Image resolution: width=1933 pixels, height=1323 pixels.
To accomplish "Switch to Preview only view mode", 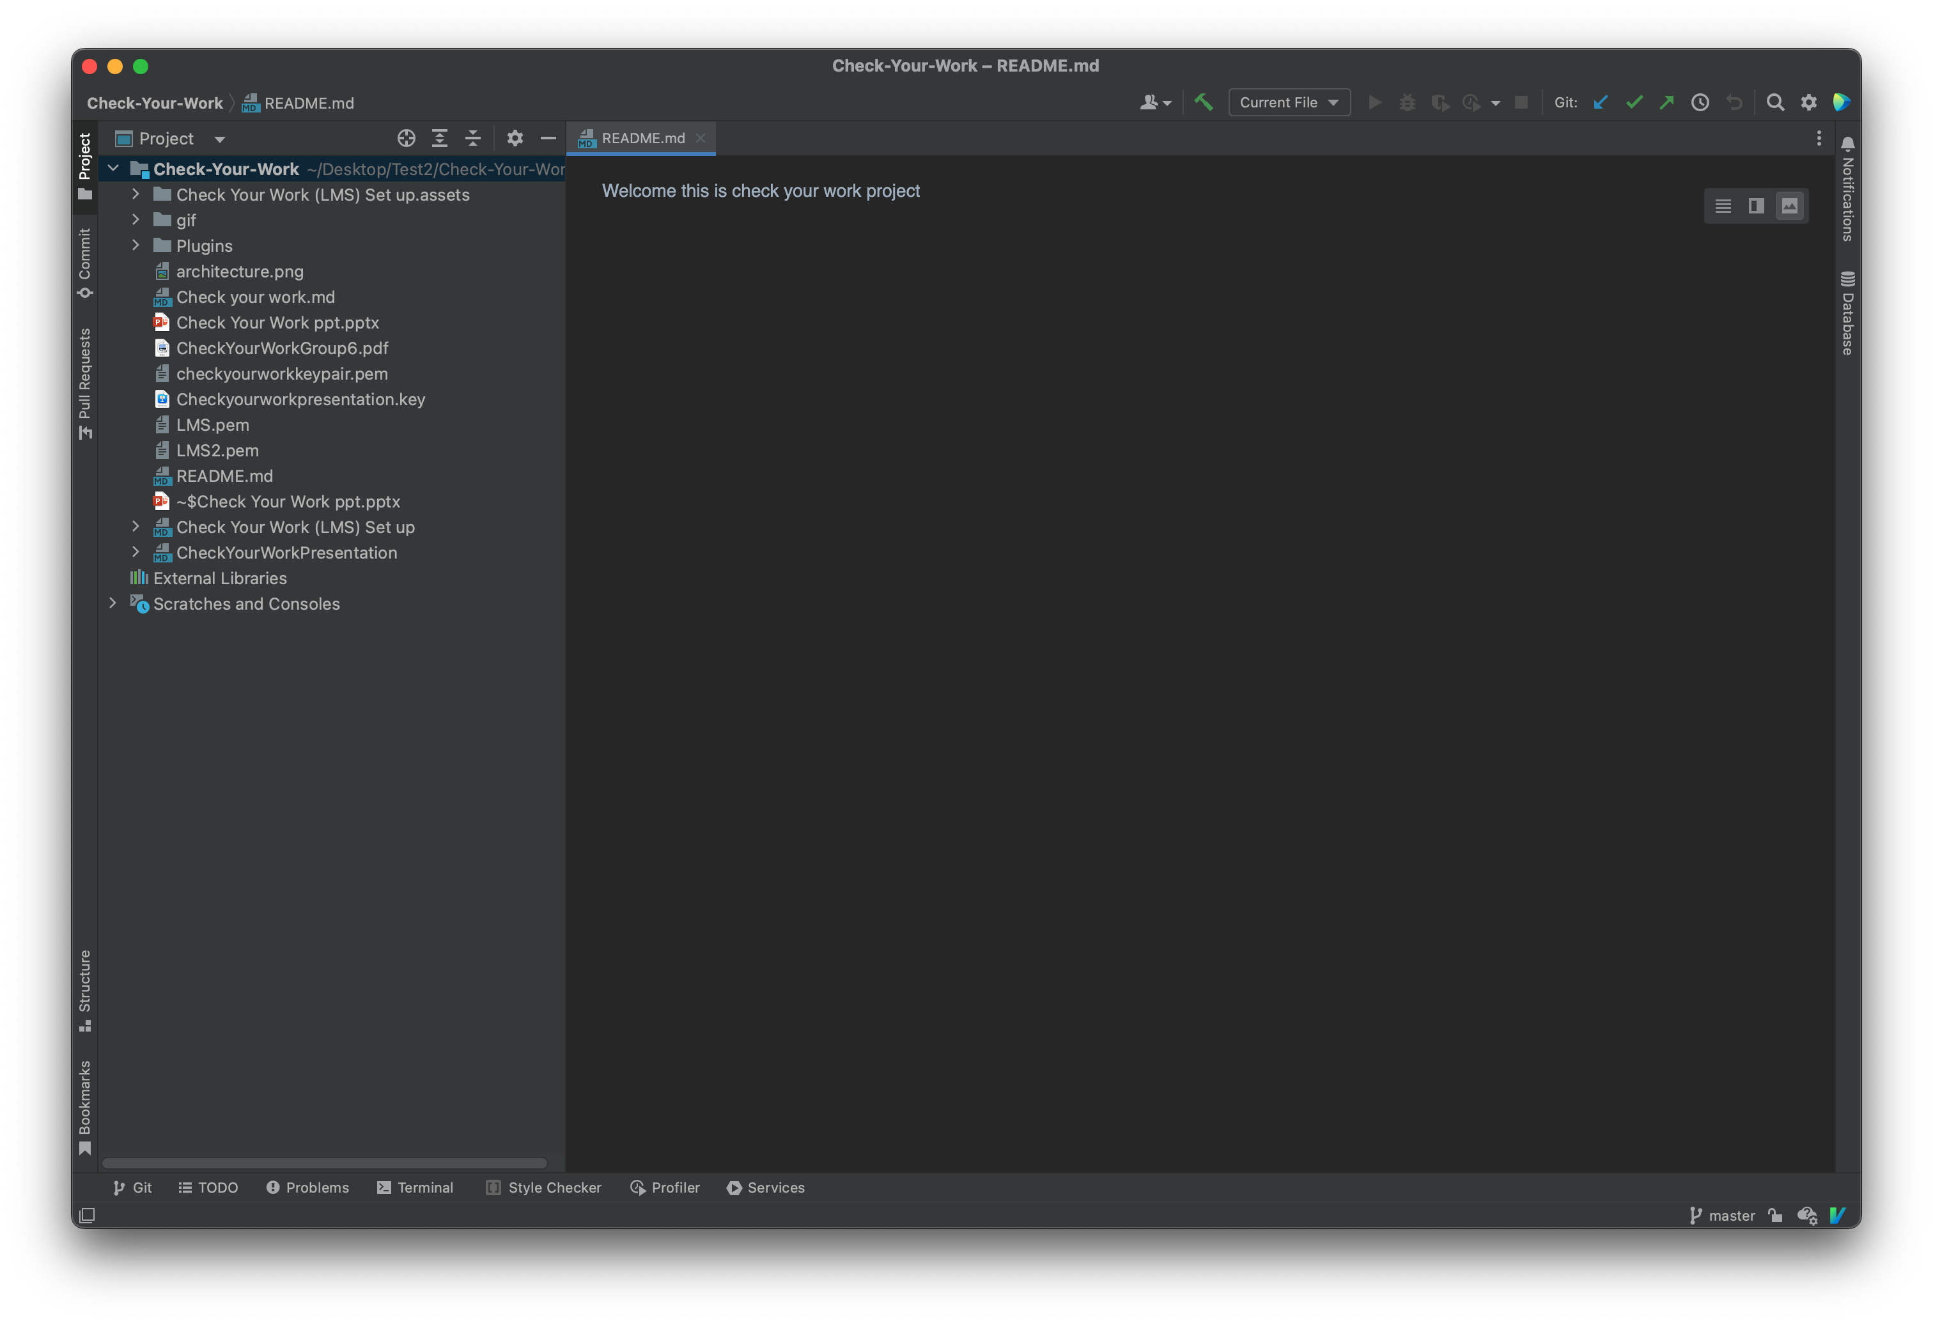I will [1789, 205].
